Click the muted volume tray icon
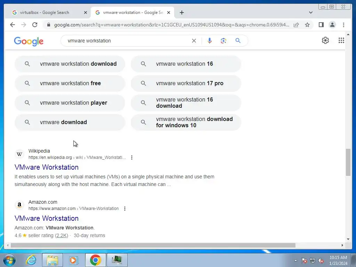 [x=321, y=261]
